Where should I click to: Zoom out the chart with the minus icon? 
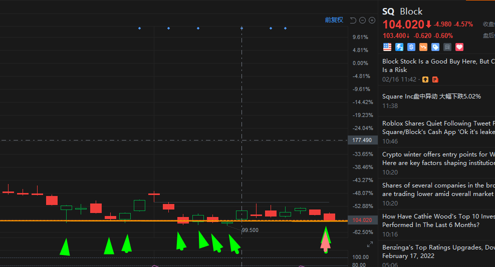tap(362, 20)
